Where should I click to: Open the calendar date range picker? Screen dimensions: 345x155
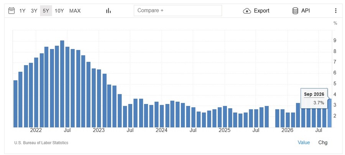pyautogui.click(x=11, y=11)
